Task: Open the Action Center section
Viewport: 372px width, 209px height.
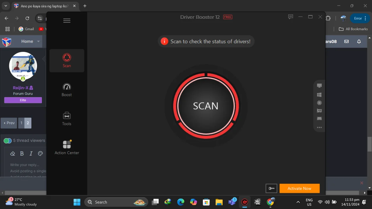Action: (x=67, y=147)
